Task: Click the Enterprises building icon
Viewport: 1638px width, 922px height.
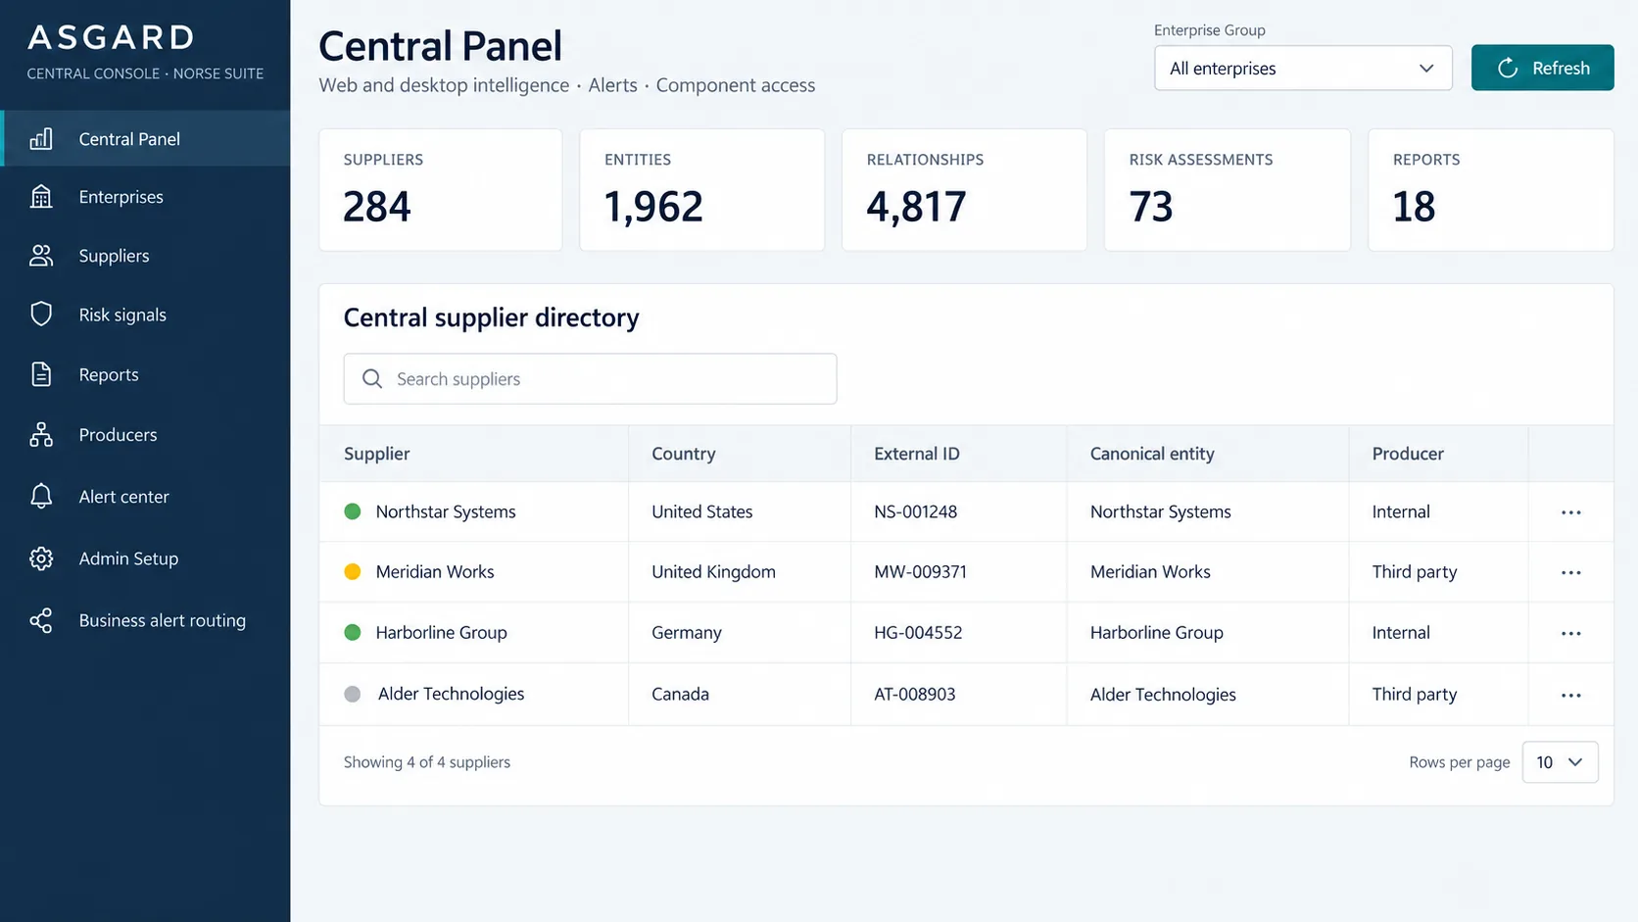Action: (x=41, y=197)
